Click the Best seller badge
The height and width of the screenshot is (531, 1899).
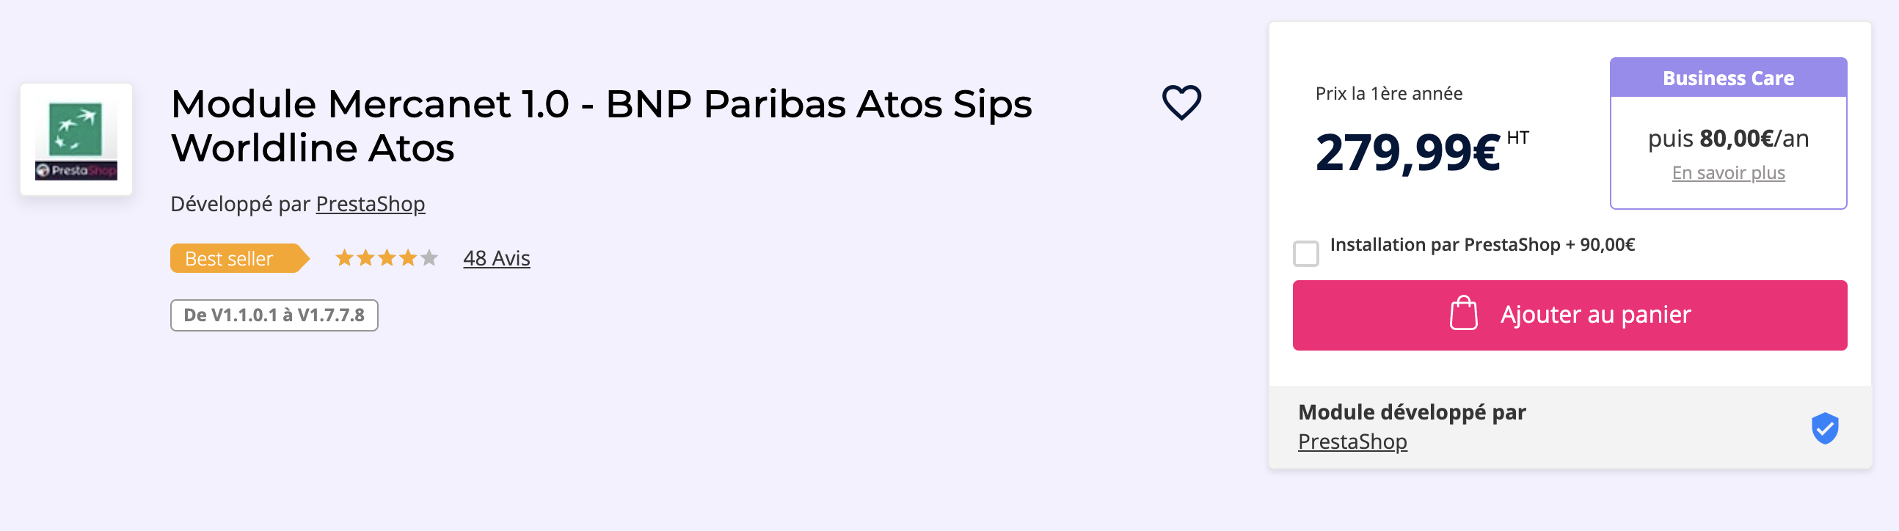point(239,258)
